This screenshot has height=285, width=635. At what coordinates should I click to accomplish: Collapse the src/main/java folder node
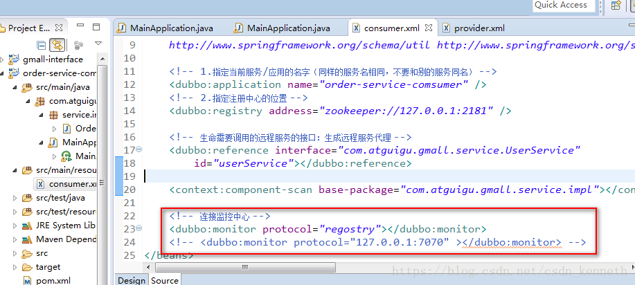click(15, 87)
